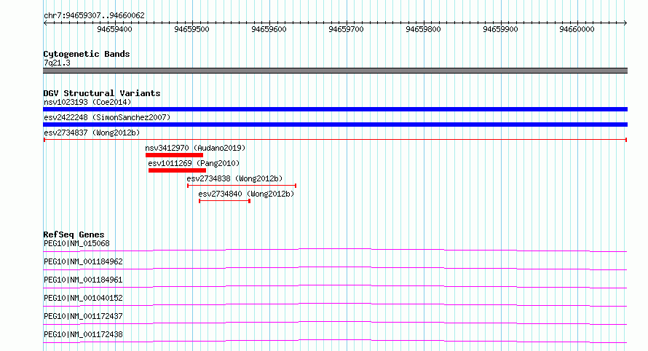Select the gray 7q21.3 cytogenetic band bar
Viewport: 648px width, 351px height.
(x=335, y=71)
